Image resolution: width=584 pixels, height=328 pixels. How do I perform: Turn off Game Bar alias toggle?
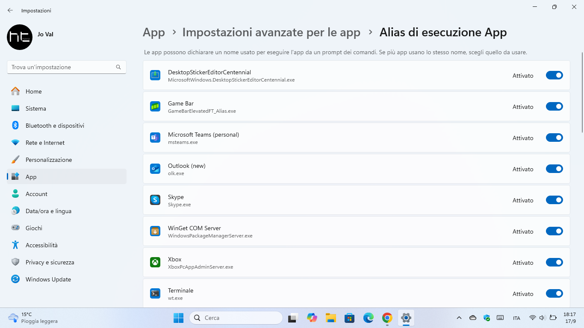(555, 106)
